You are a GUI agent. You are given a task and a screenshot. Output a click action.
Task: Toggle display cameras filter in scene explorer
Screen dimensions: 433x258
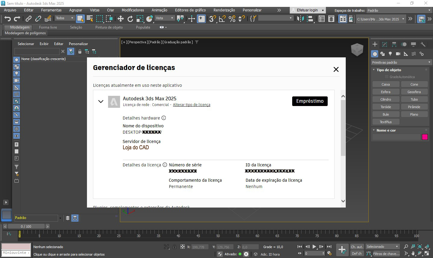click(x=17, y=80)
